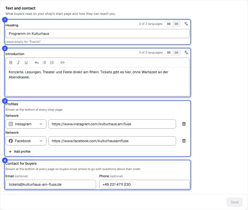Select Introduction's '2 of 2 languages' text
248x210 pixels.
click(x=151, y=52)
